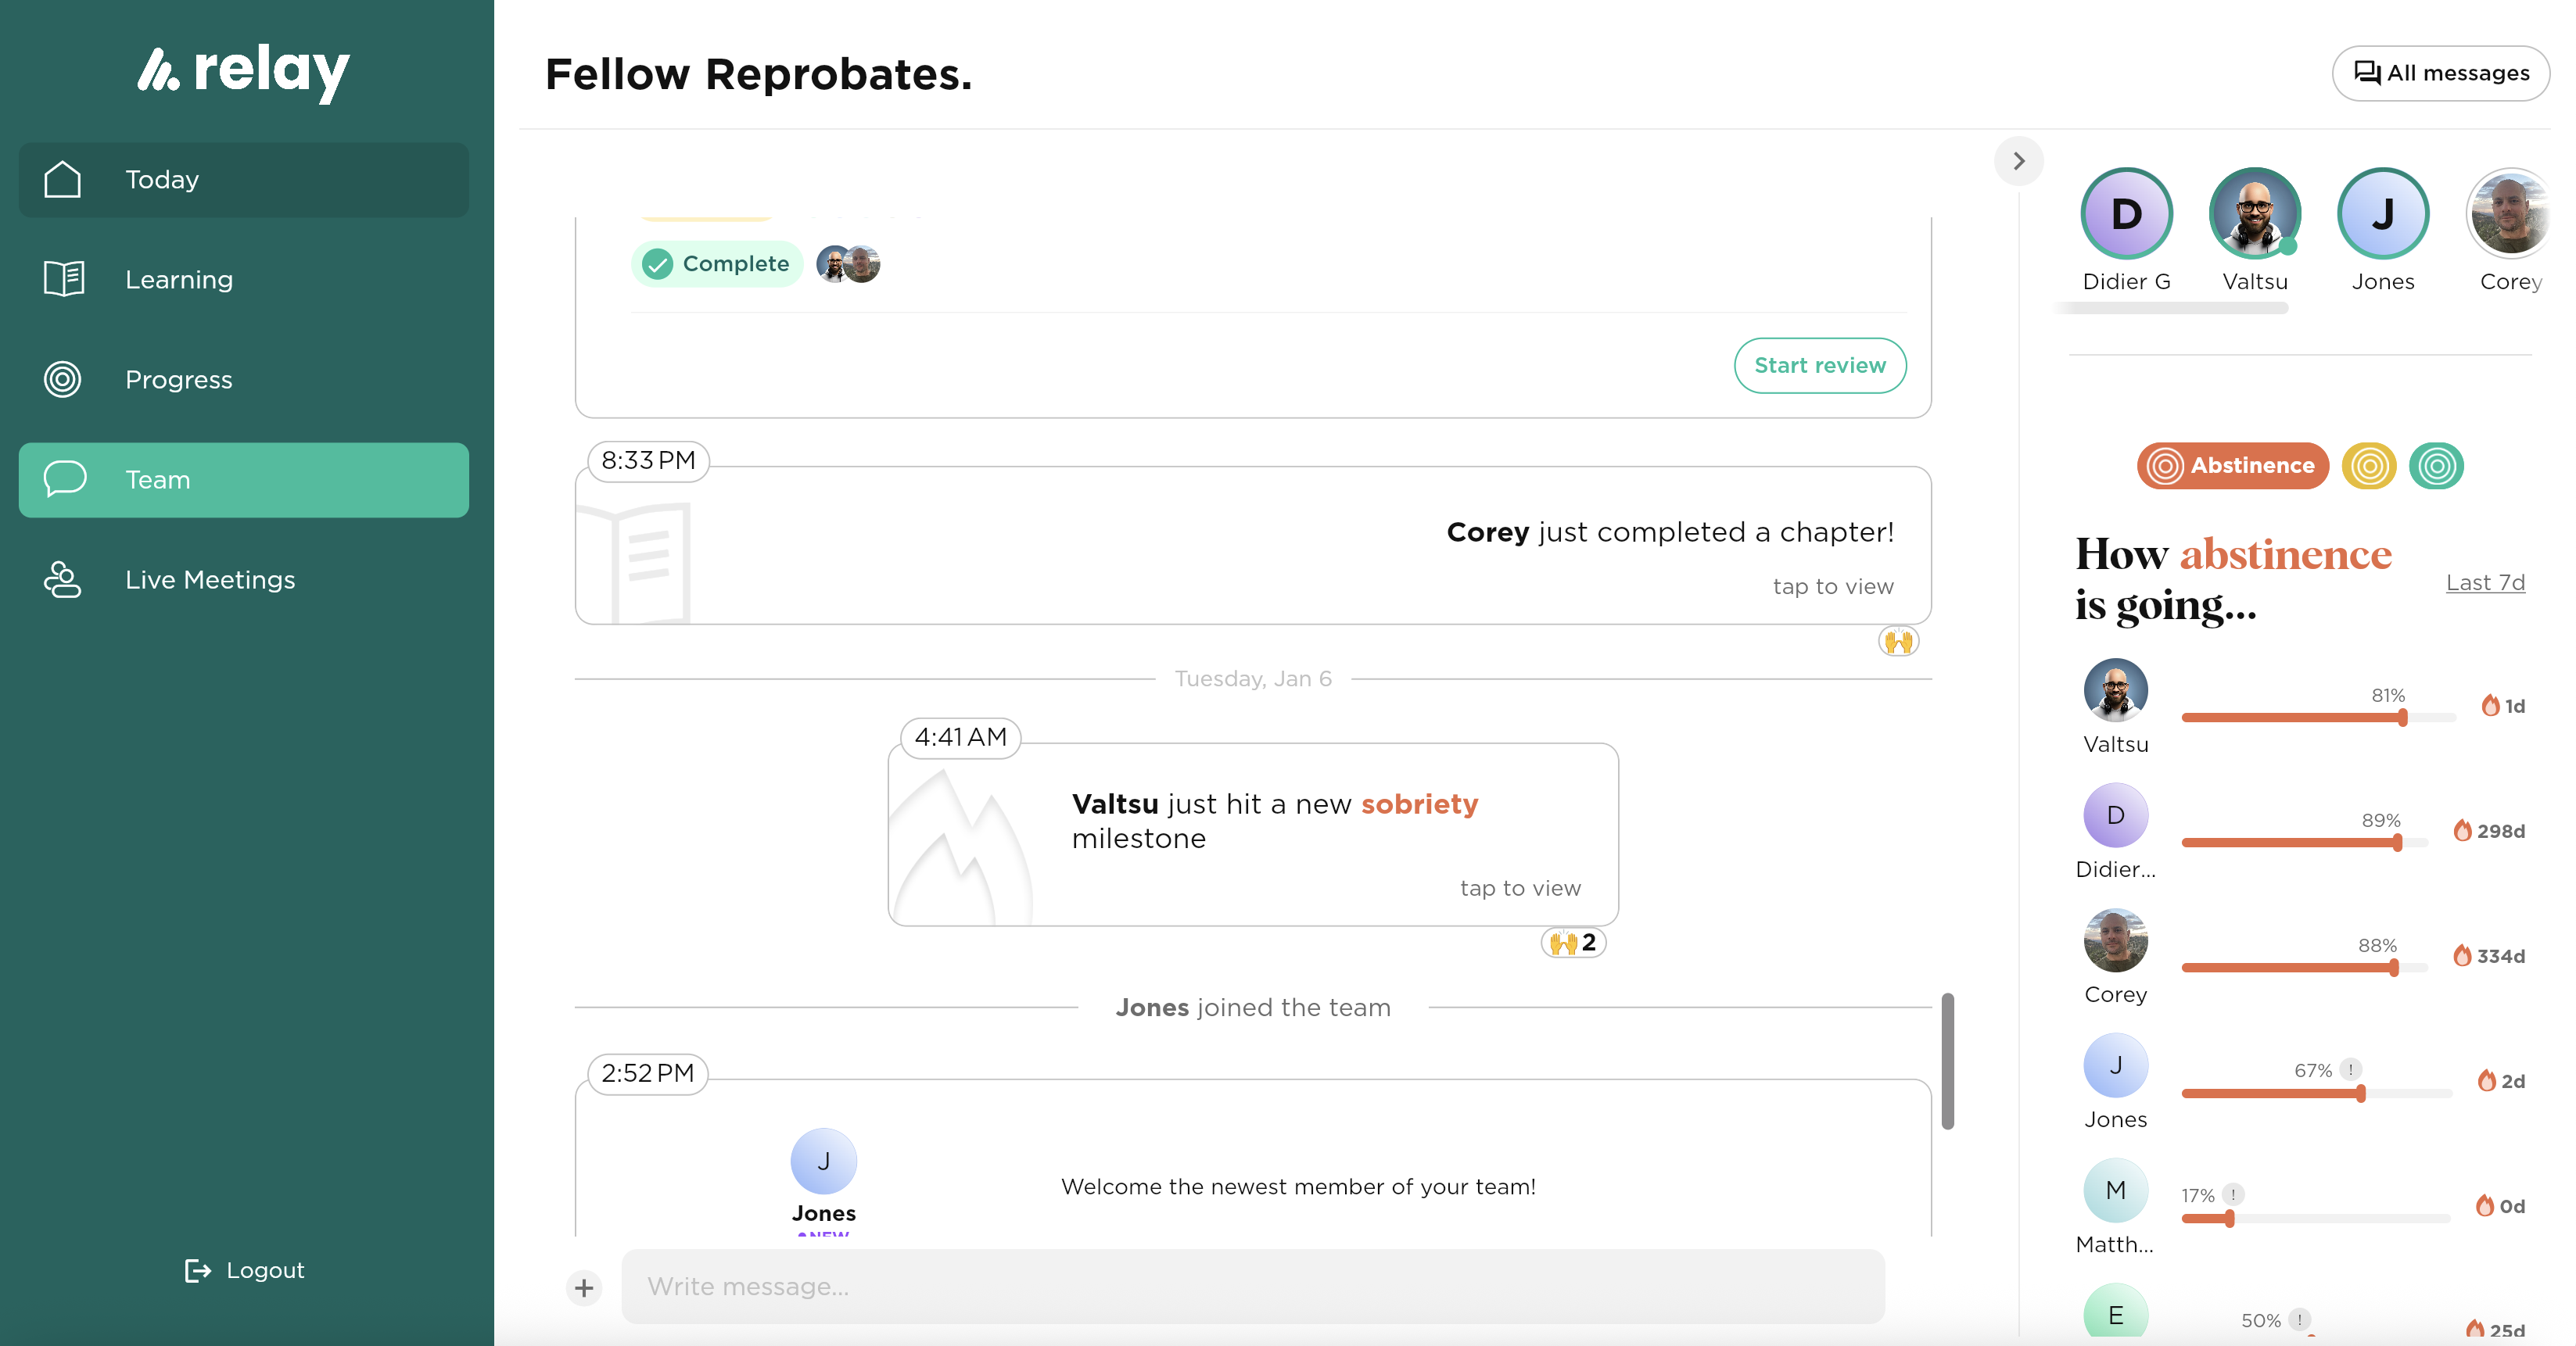Select the Learning book icon
The height and width of the screenshot is (1346, 2576).
pos(62,279)
